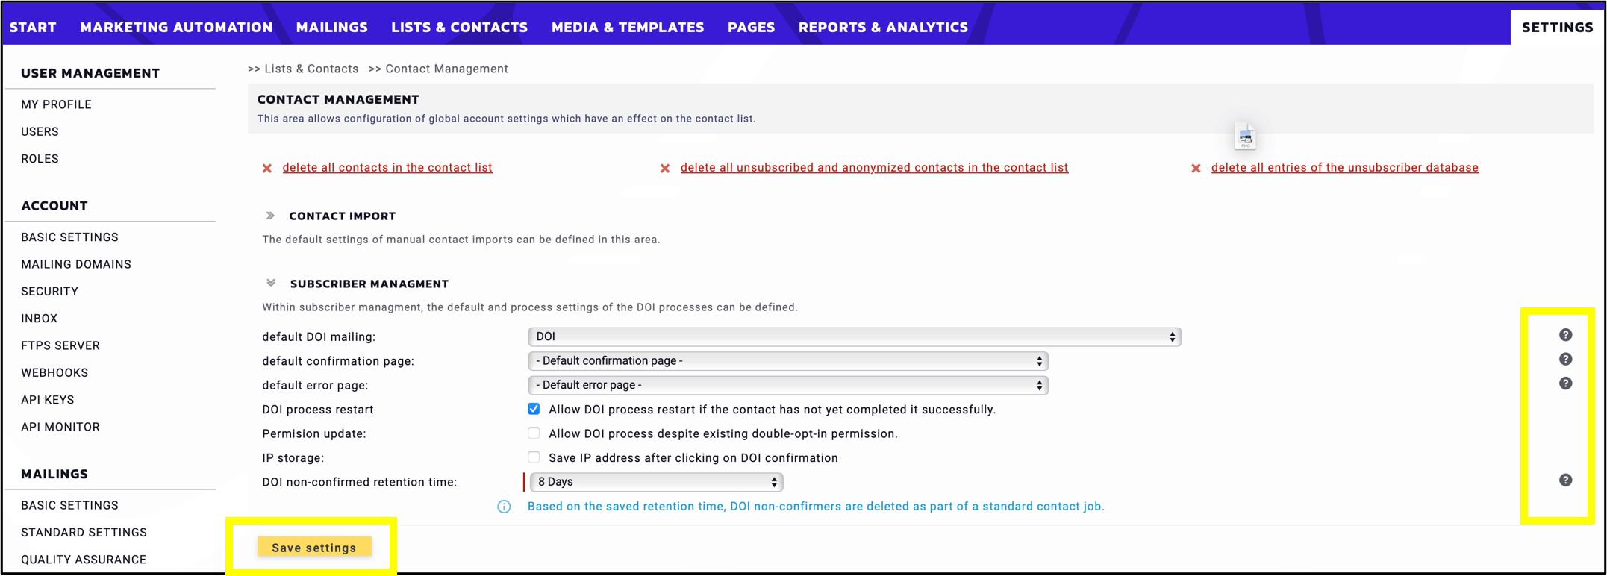Image resolution: width=1607 pixels, height=576 pixels.
Task: Open Webhooks in sidebar
Action: (x=54, y=372)
